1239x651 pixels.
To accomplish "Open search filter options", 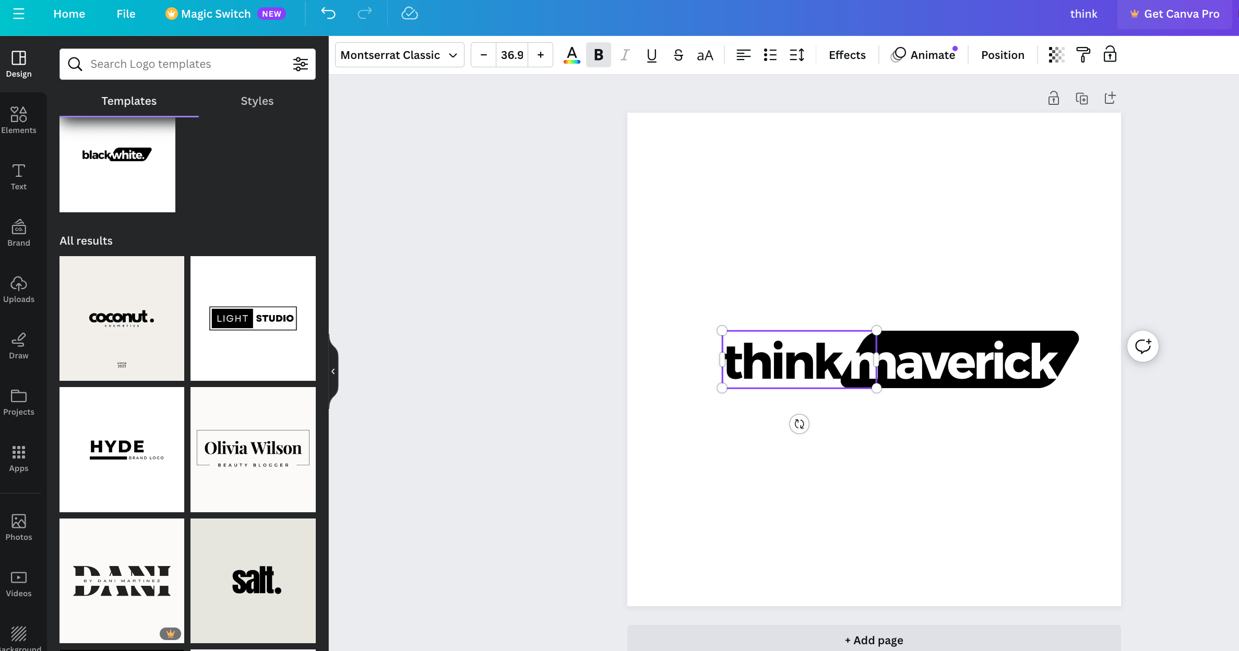I will (301, 64).
